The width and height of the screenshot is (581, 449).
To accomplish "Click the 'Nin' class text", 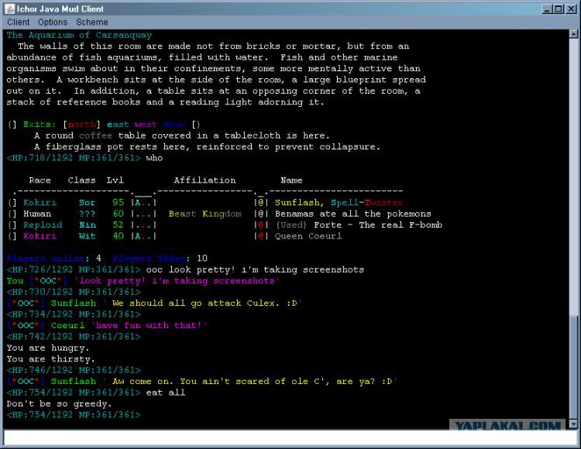I will [x=87, y=225].
